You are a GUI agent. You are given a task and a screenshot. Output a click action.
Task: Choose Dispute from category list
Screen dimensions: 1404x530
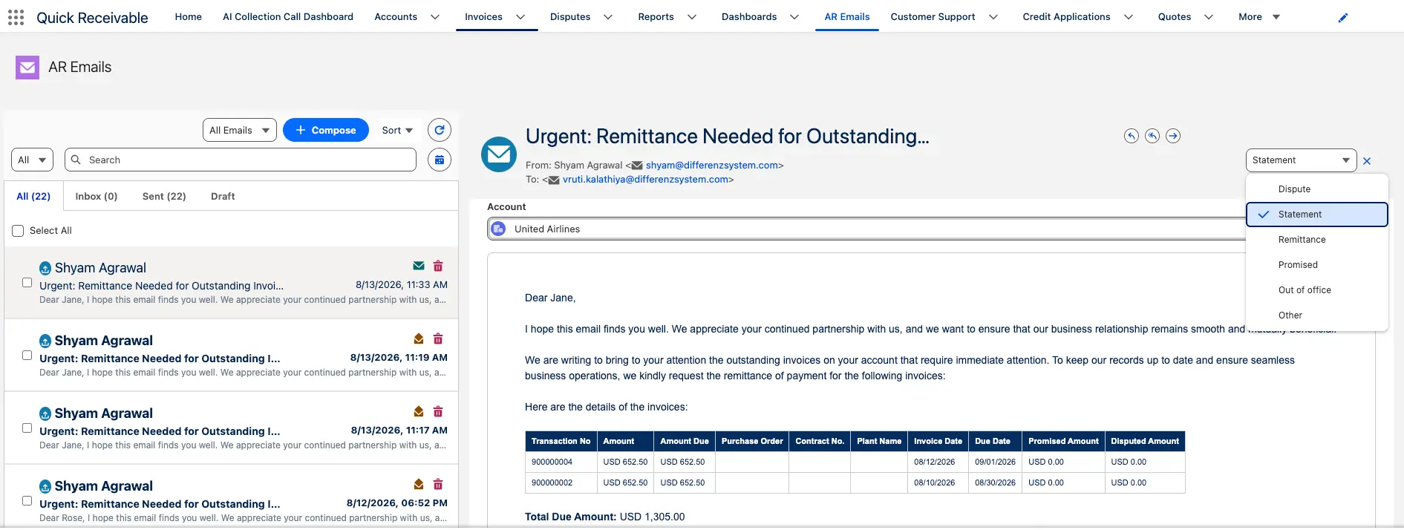pos(1317,189)
